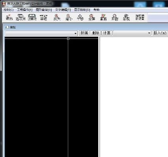This screenshot has width=168, height=157.
Task: Open the 图形查询[G] menu
Action: (44, 10)
